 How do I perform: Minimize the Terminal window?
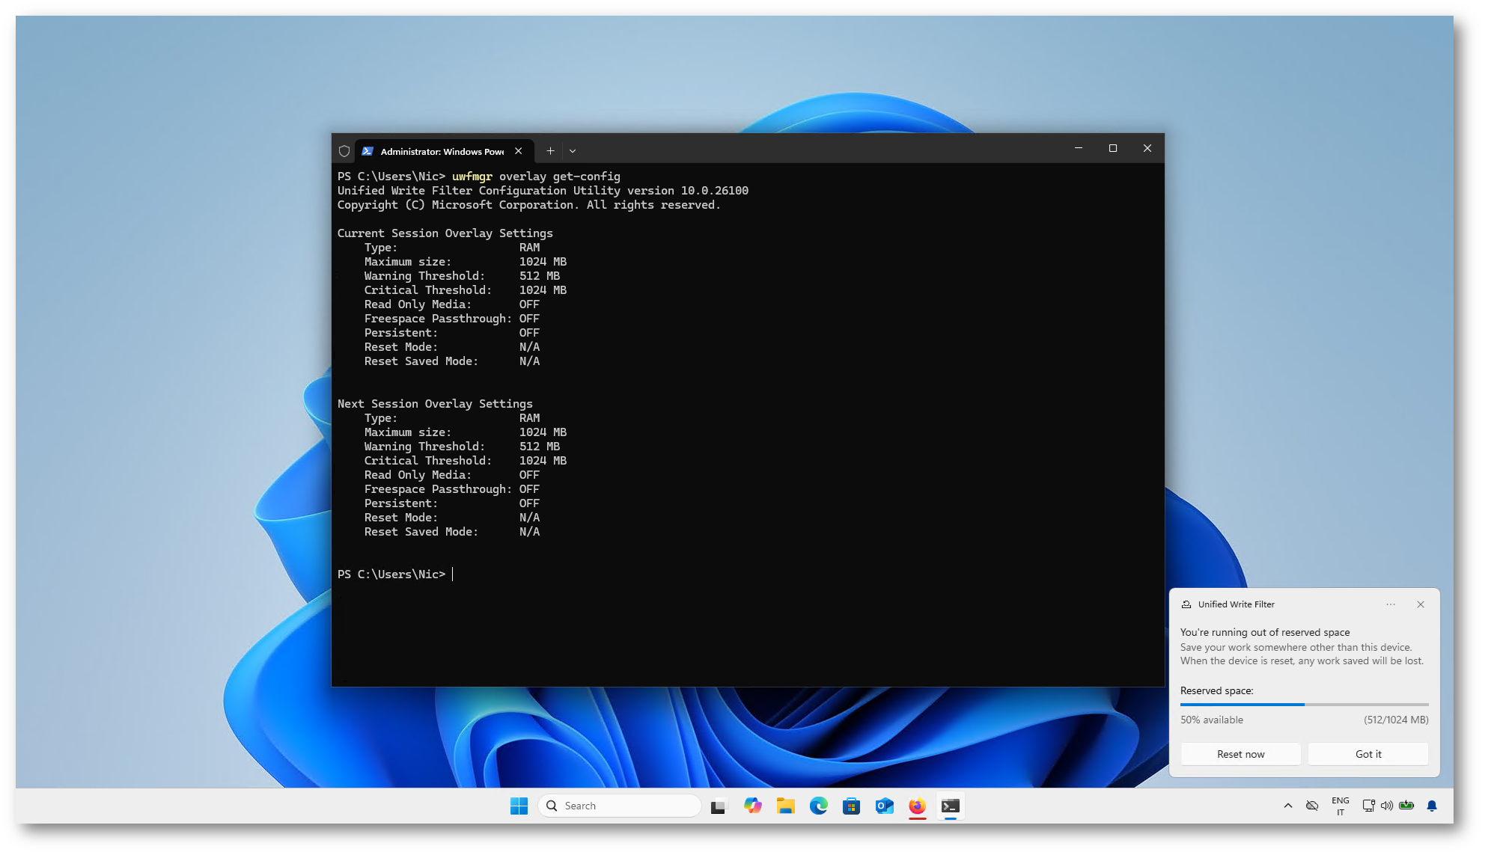tap(1079, 148)
